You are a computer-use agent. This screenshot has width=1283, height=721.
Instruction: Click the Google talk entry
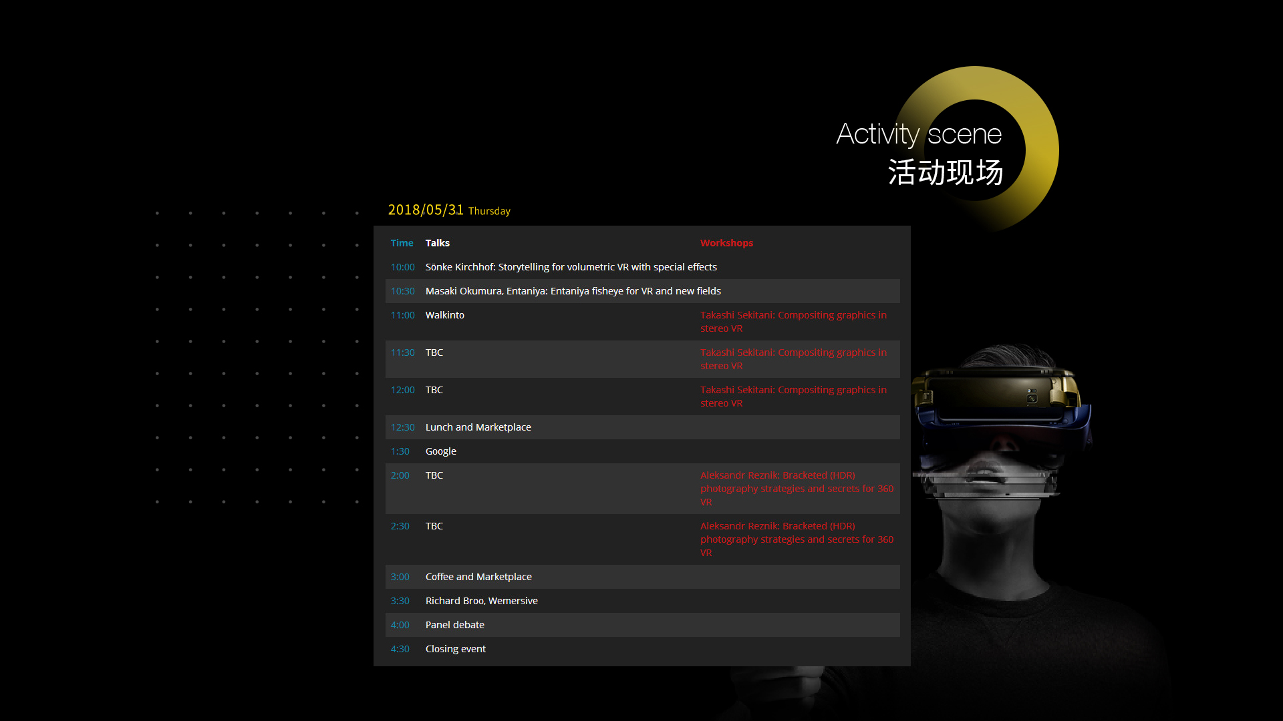(441, 451)
